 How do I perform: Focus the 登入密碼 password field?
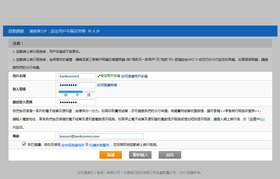tap(77, 85)
